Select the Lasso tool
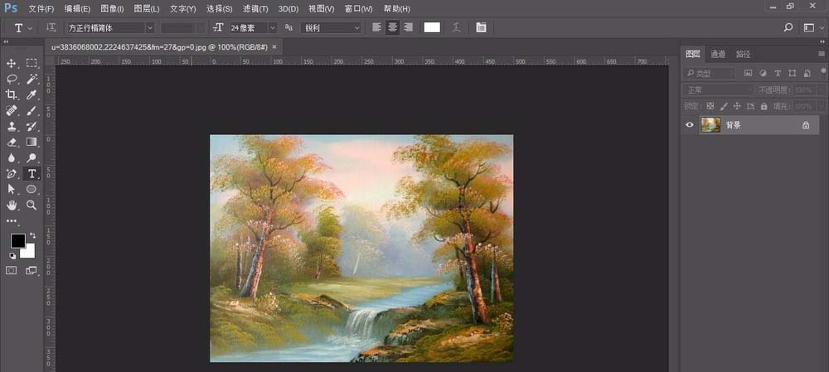The image size is (829, 372). click(11, 80)
